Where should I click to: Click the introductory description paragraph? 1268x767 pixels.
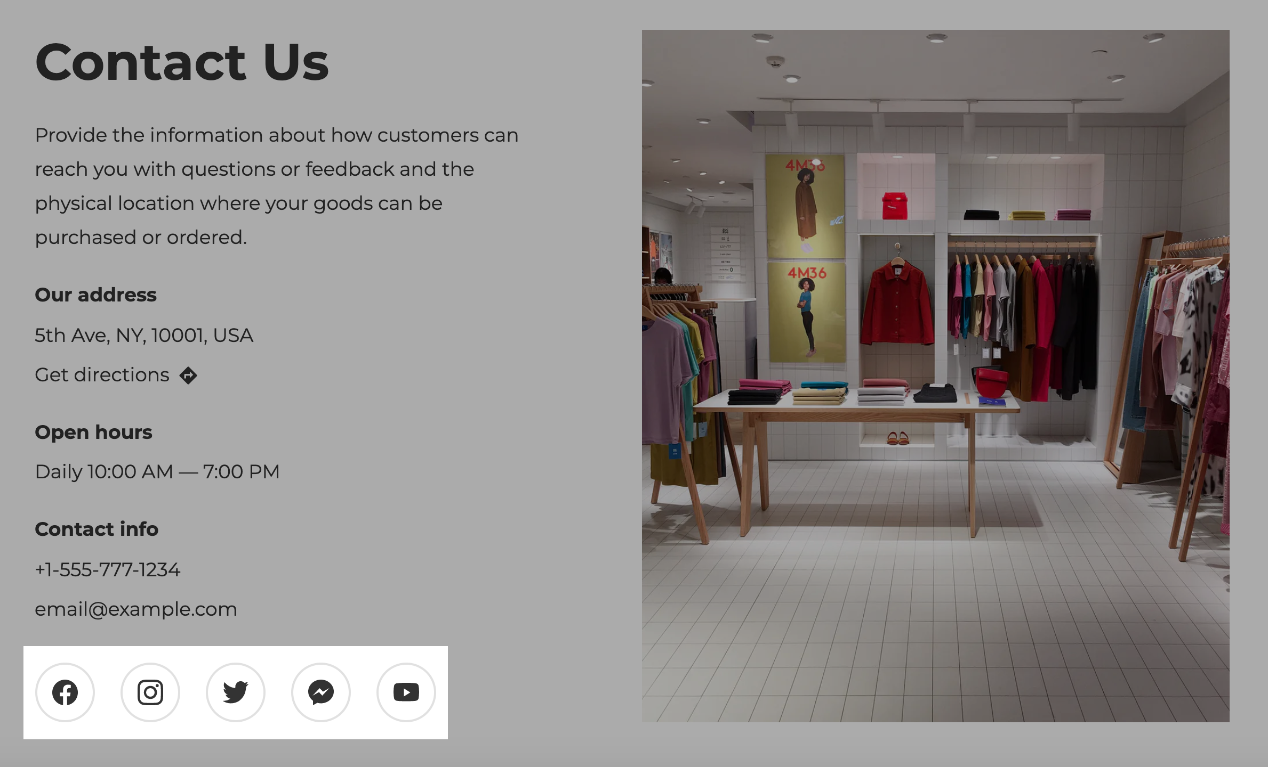click(277, 186)
